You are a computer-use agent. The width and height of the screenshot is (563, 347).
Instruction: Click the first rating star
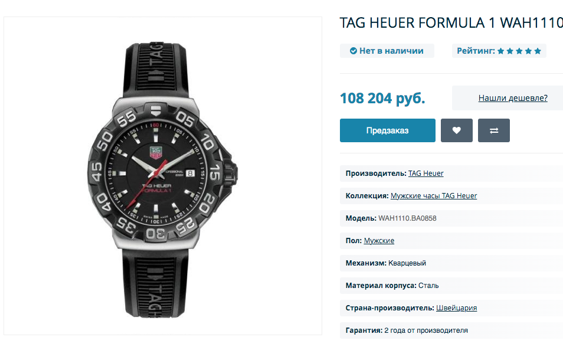click(x=501, y=51)
